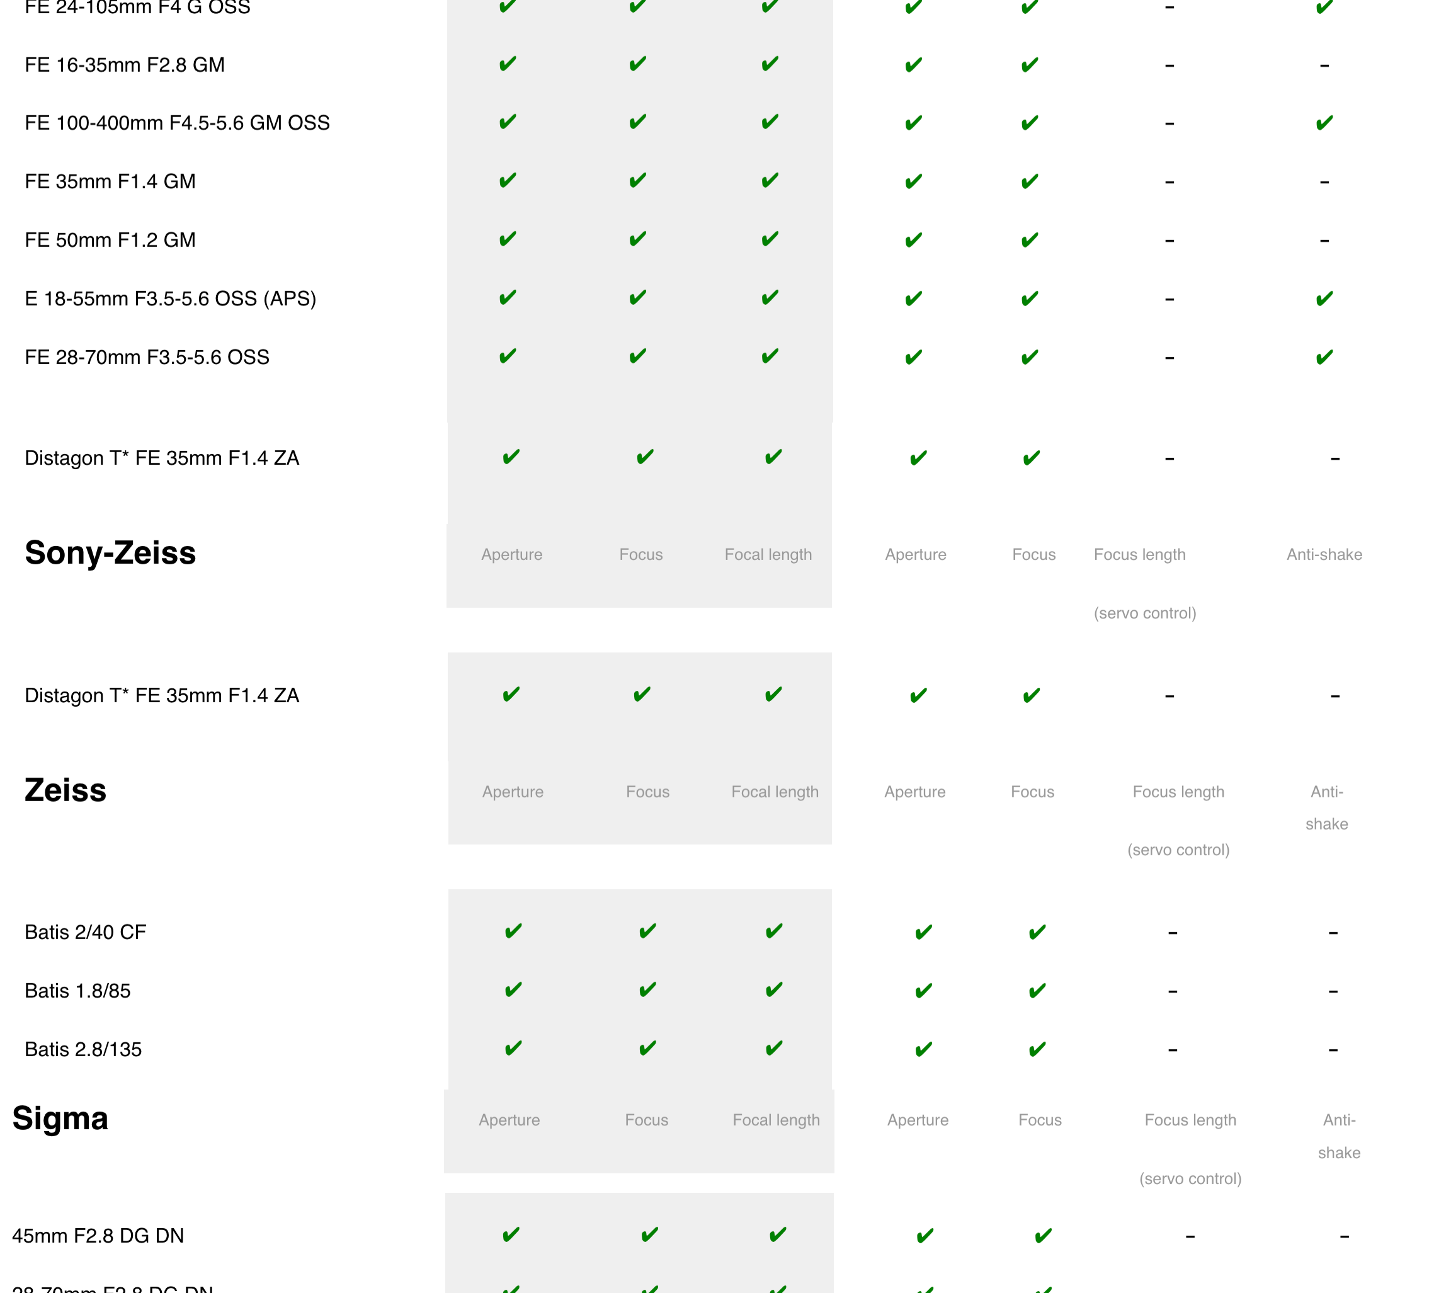Click the (servo control) label in the Sigma section
1434x1293 pixels.
tap(1190, 1178)
